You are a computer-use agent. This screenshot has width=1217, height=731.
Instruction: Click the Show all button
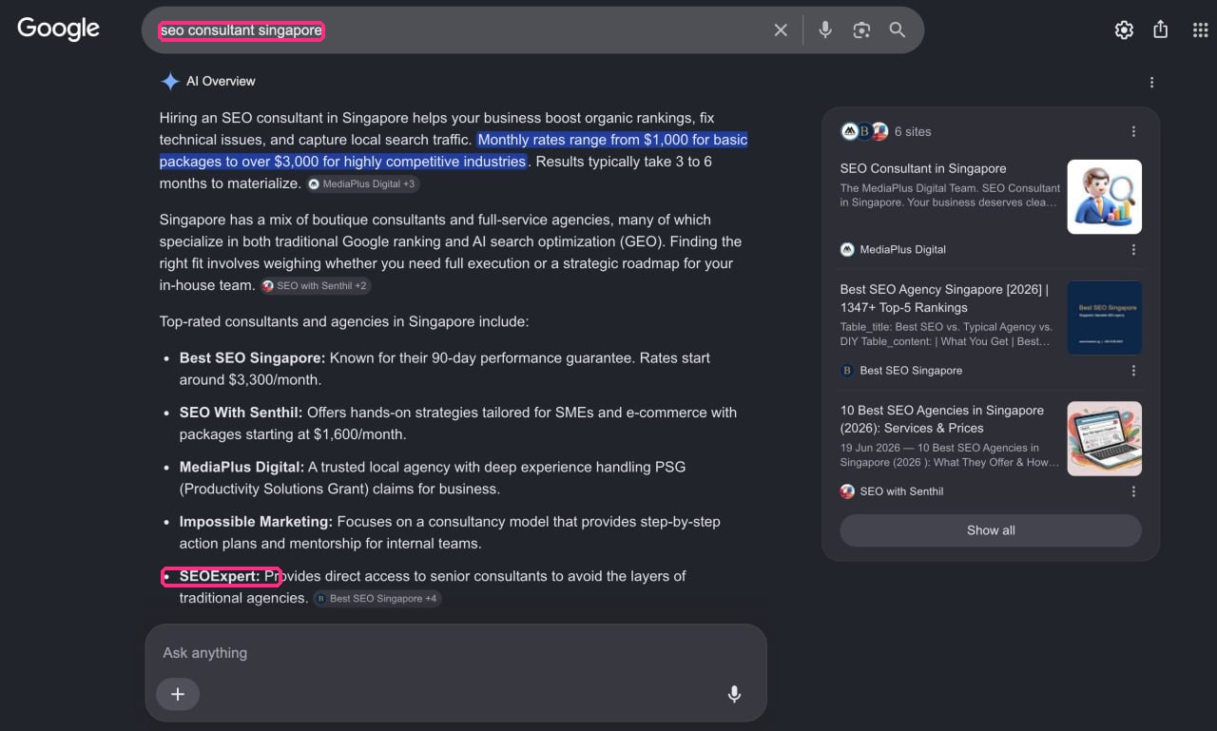pyautogui.click(x=991, y=530)
